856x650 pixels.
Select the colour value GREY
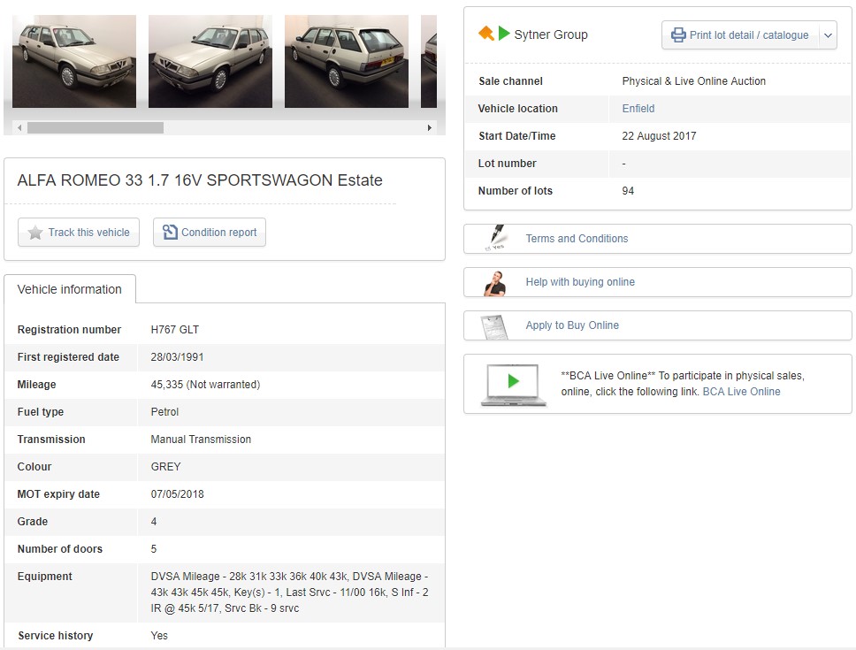(165, 467)
